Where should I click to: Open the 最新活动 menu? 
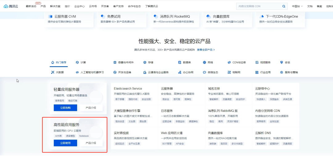(31, 6)
